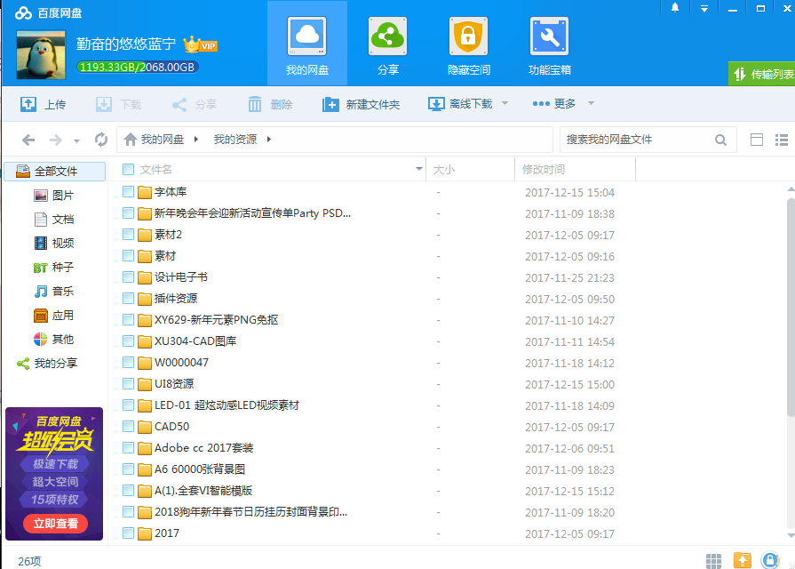The height and width of the screenshot is (569, 795).
Task: Click the VIP crown badge
Action: (x=200, y=44)
